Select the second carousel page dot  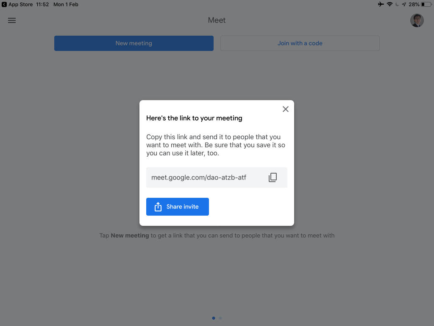[220, 318]
